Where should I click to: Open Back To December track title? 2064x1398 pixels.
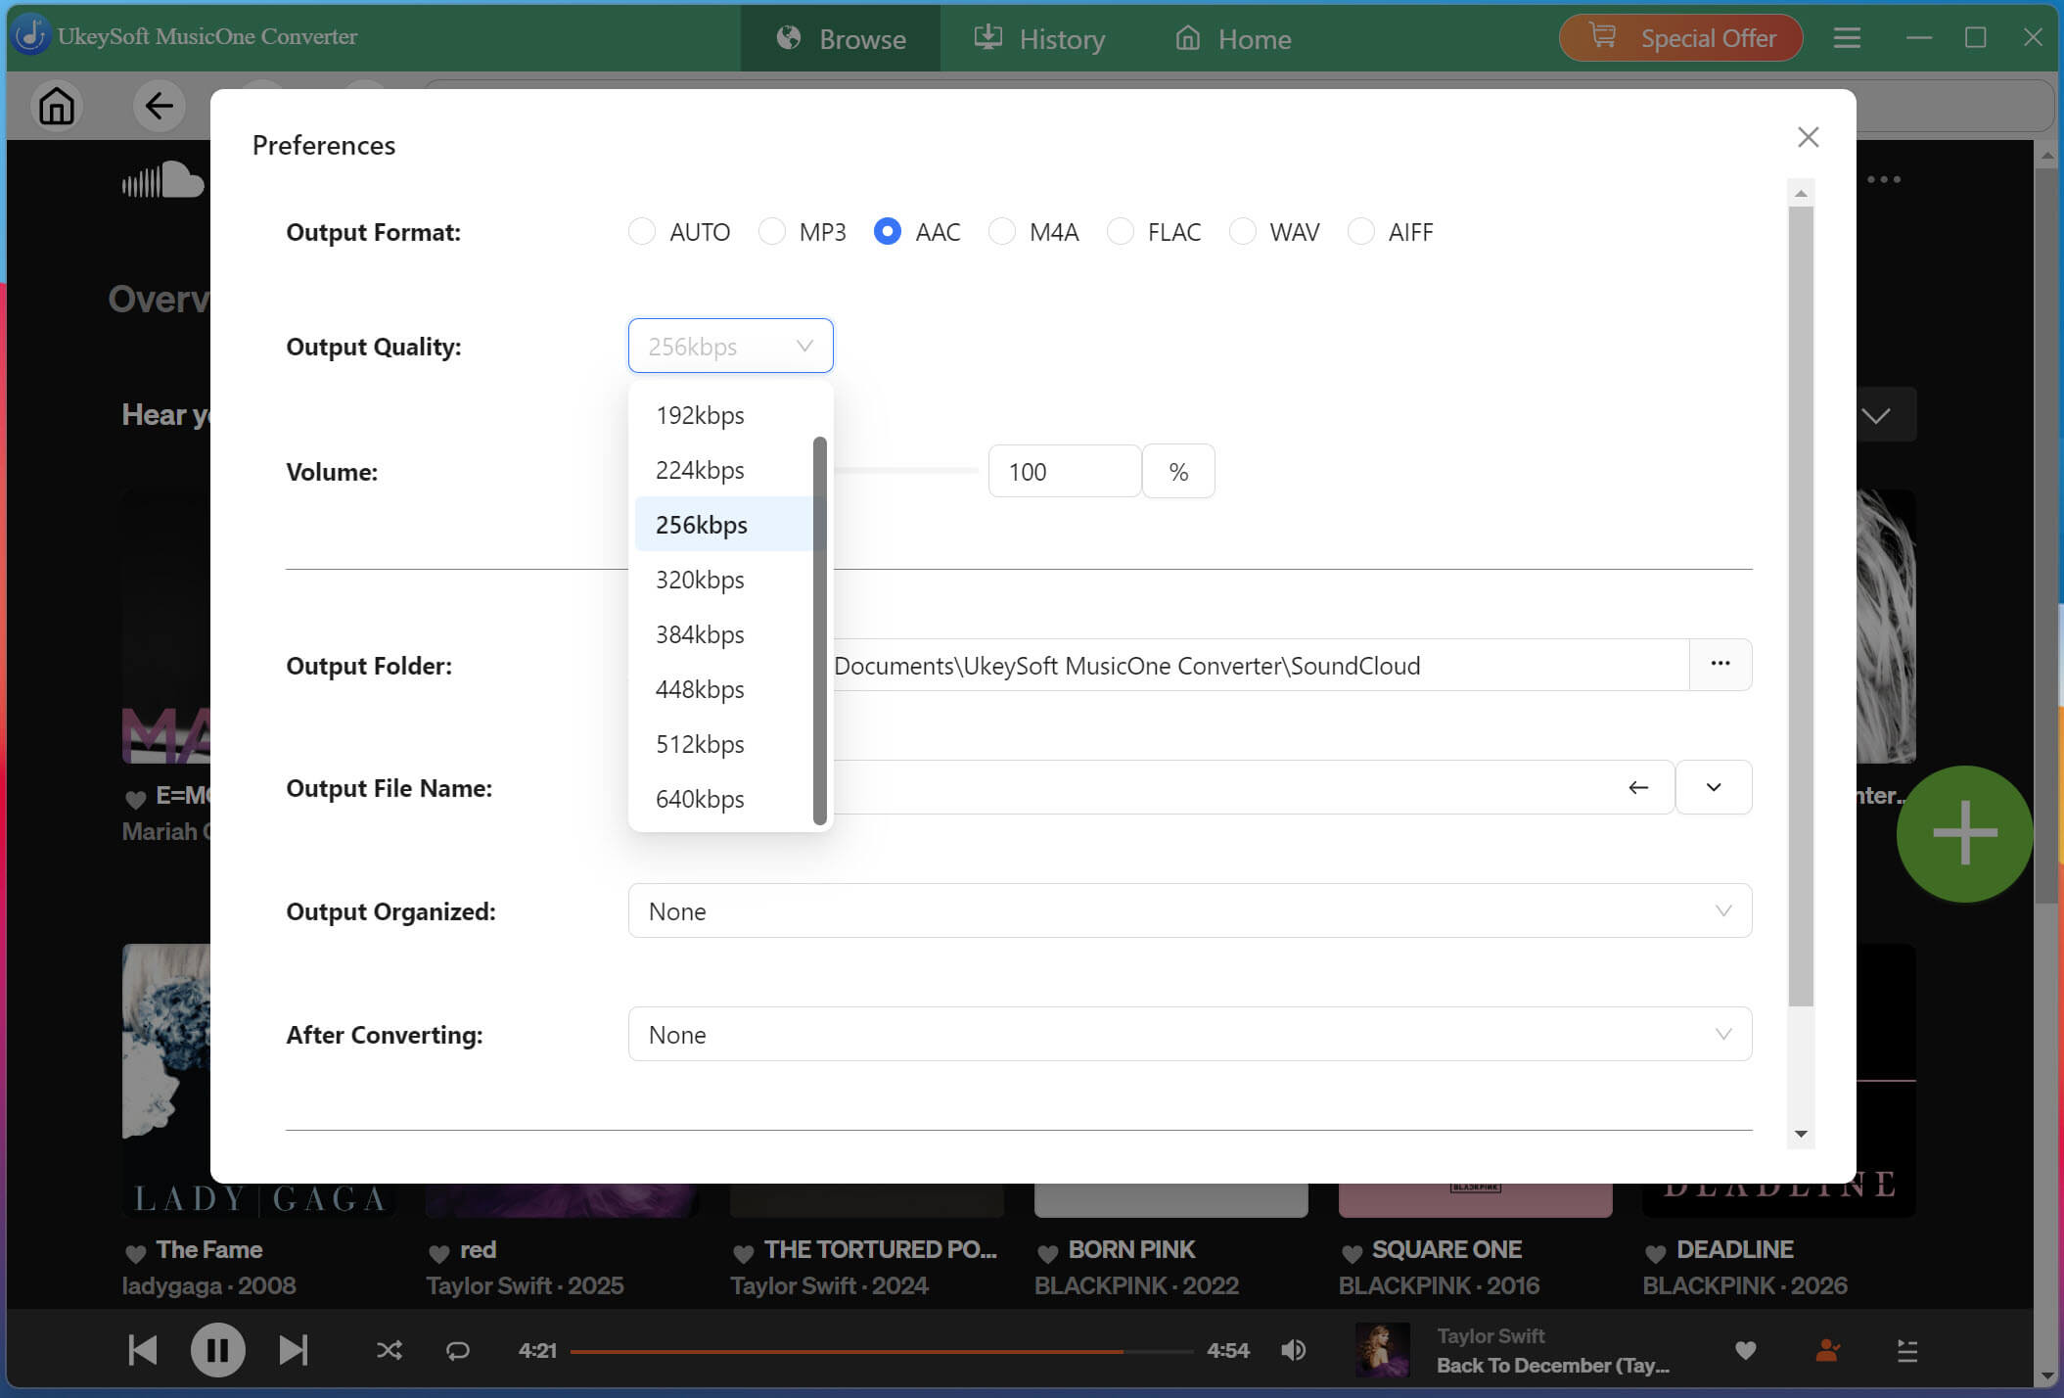[x=1552, y=1366]
